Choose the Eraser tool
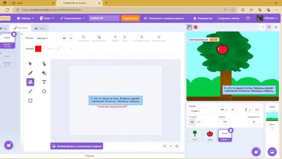This screenshot has width=282, height=159. click(44, 73)
